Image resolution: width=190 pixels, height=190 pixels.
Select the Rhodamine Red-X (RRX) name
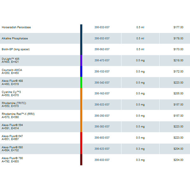pyautogui.click(x=18, y=114)
